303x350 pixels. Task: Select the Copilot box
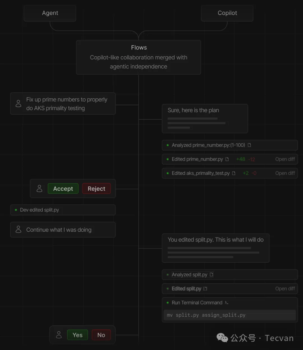pyautogui.click(x=227, y=13)
